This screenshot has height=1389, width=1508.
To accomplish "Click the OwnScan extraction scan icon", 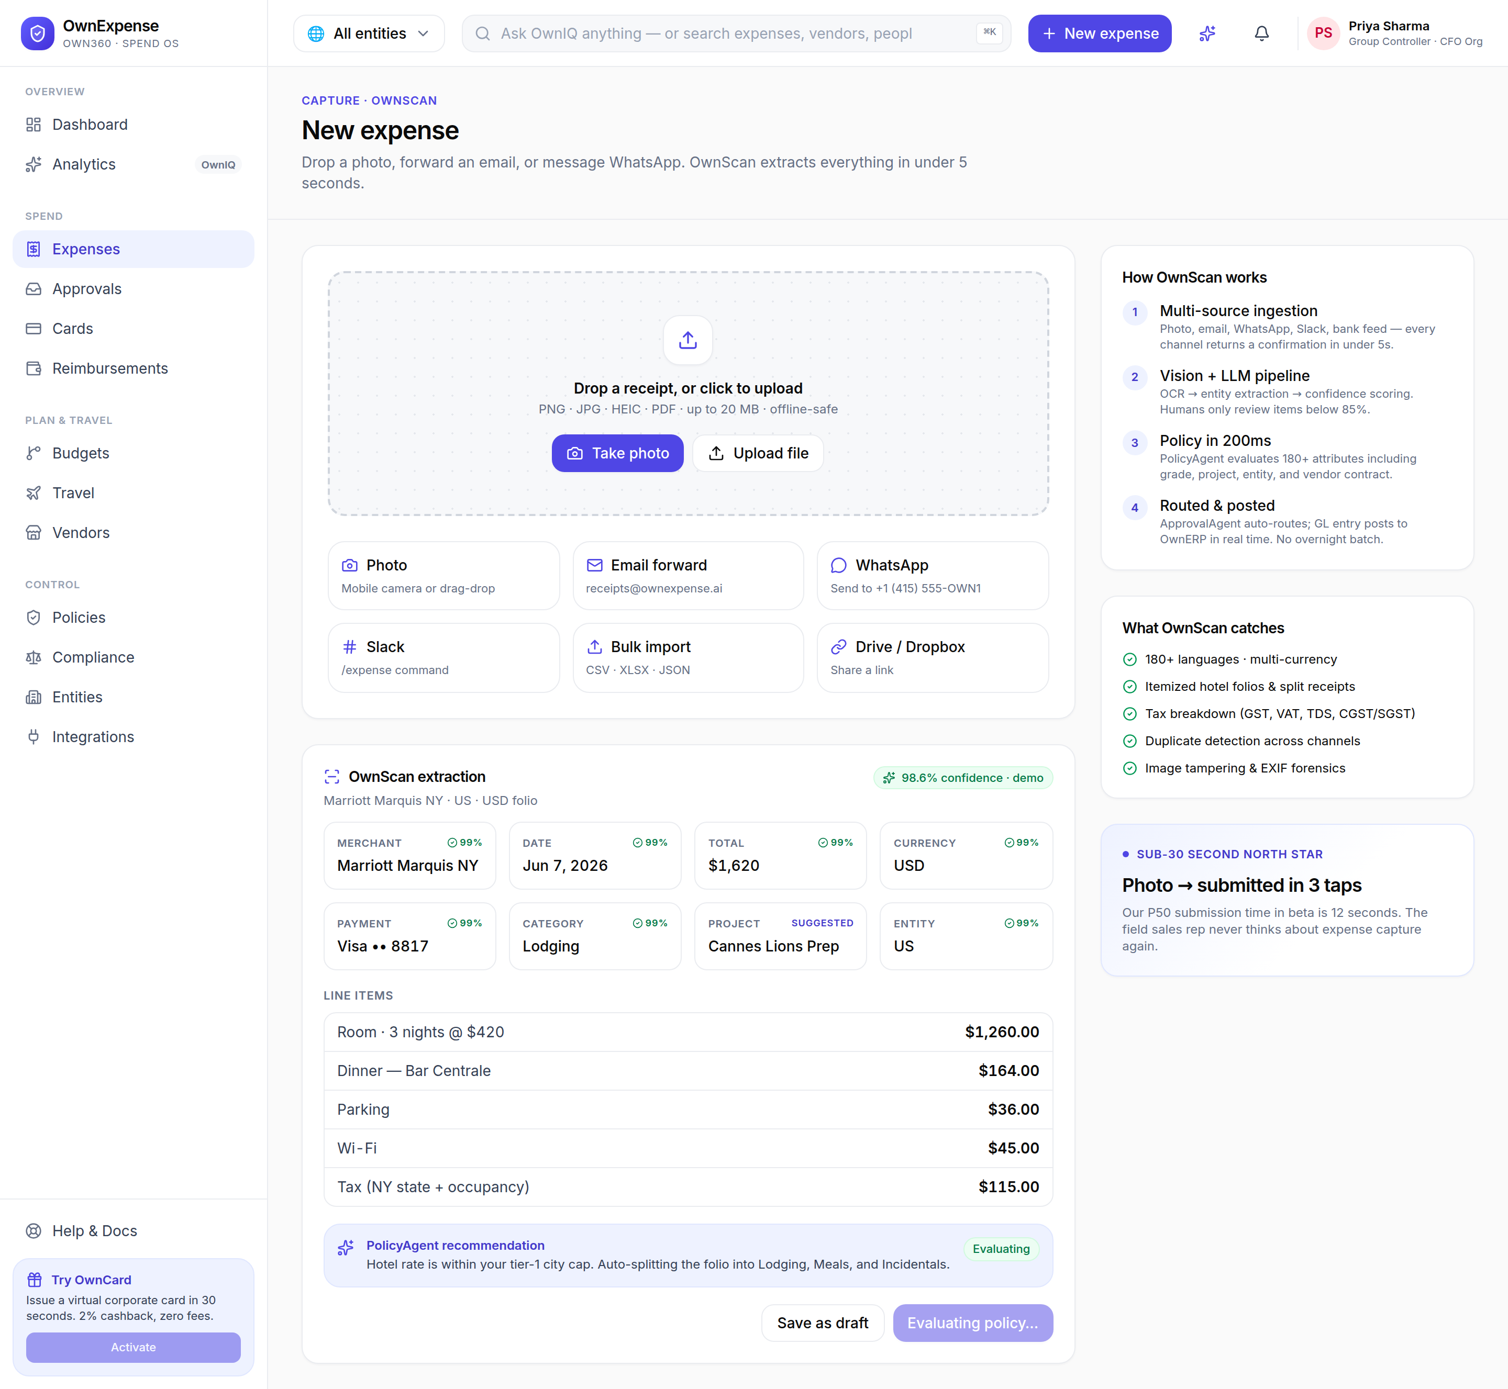I will (331, 777).
